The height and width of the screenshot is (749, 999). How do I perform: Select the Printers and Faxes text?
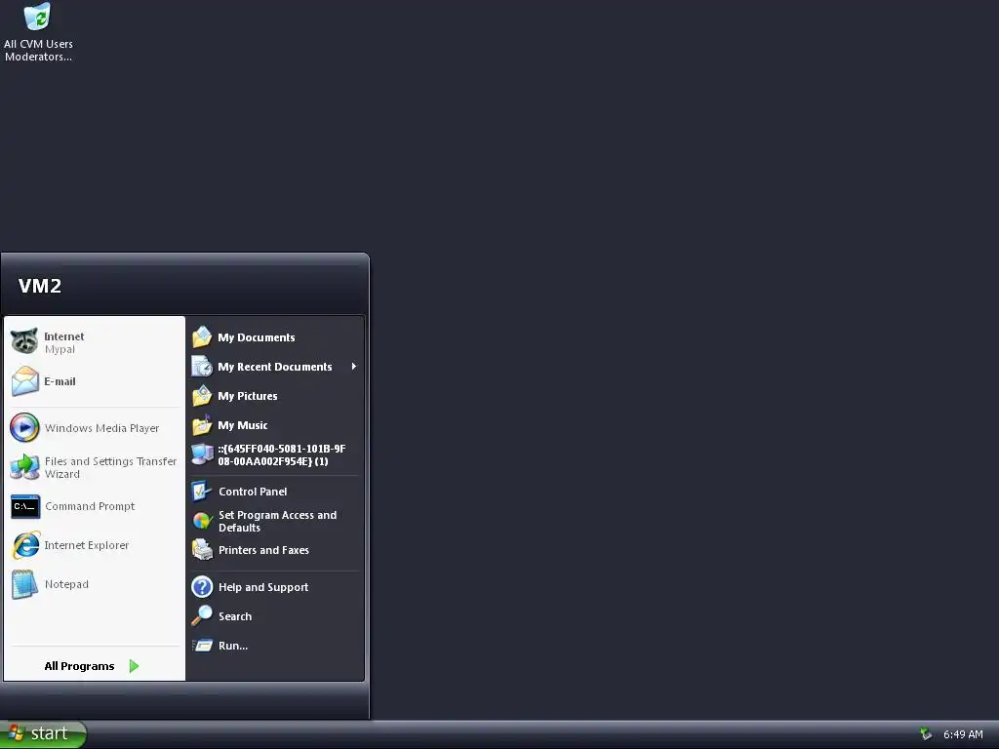click(263, 550)
